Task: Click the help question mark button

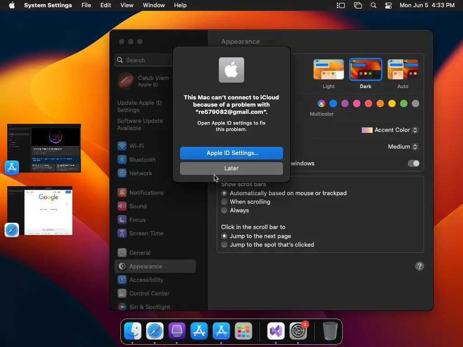Action: pos(420,266)
